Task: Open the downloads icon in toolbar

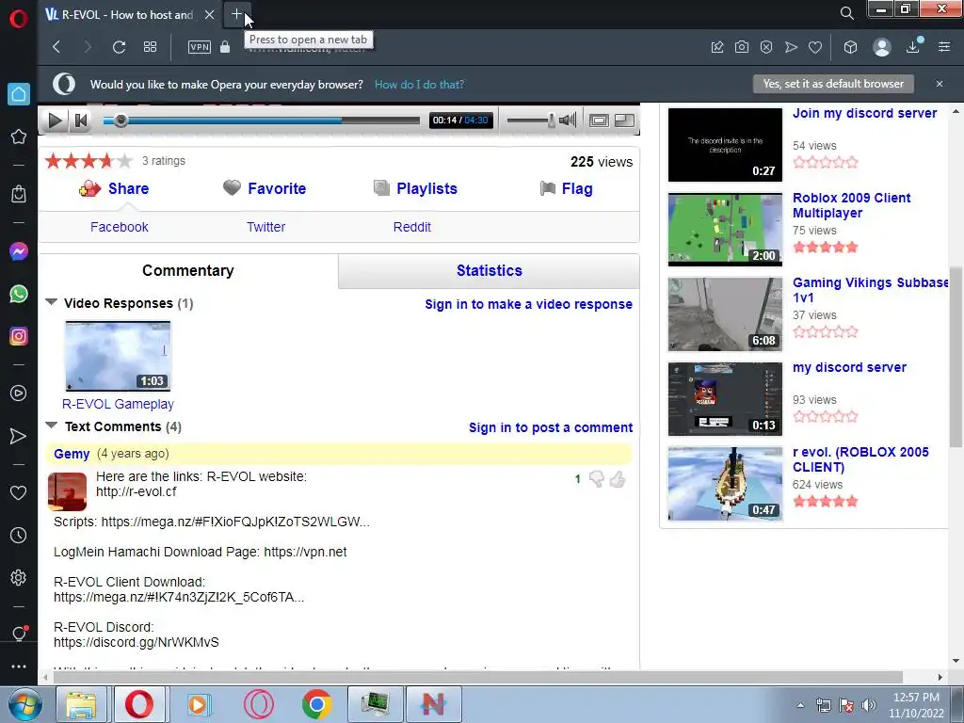Action: [x=913, y=47]
